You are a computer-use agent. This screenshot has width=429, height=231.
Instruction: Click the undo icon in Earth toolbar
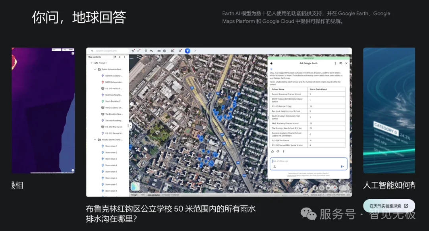pyautogui.click(x=133, y=51)
